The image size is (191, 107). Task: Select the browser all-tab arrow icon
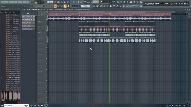(2, 12)
